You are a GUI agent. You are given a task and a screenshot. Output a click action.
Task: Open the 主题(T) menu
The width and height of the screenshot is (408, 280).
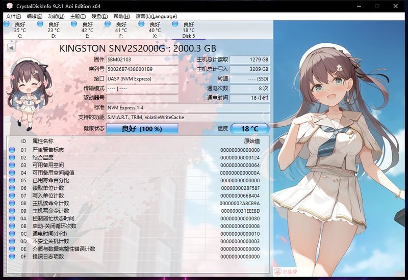tap(78, 16)
